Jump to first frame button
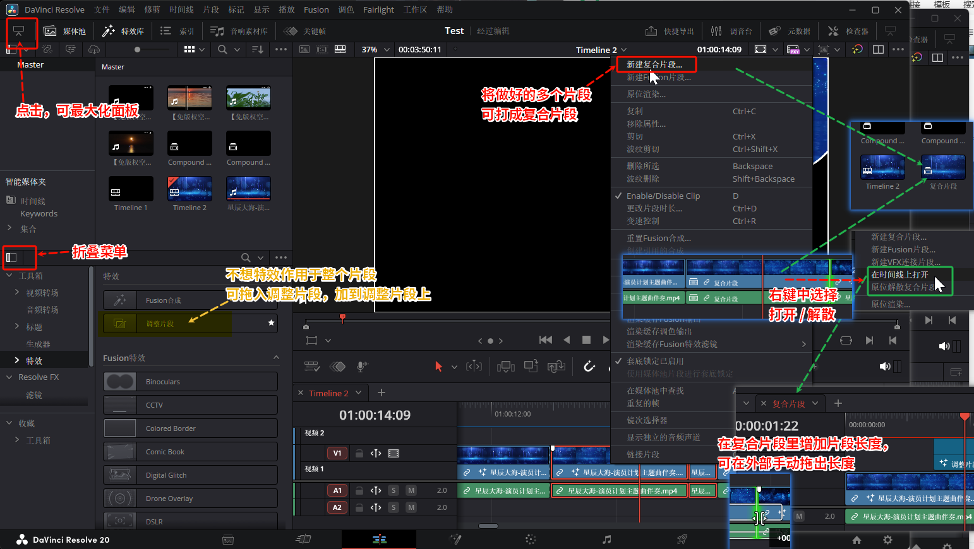This screenshot has width=974, height=549. click(x=546, y=339)
